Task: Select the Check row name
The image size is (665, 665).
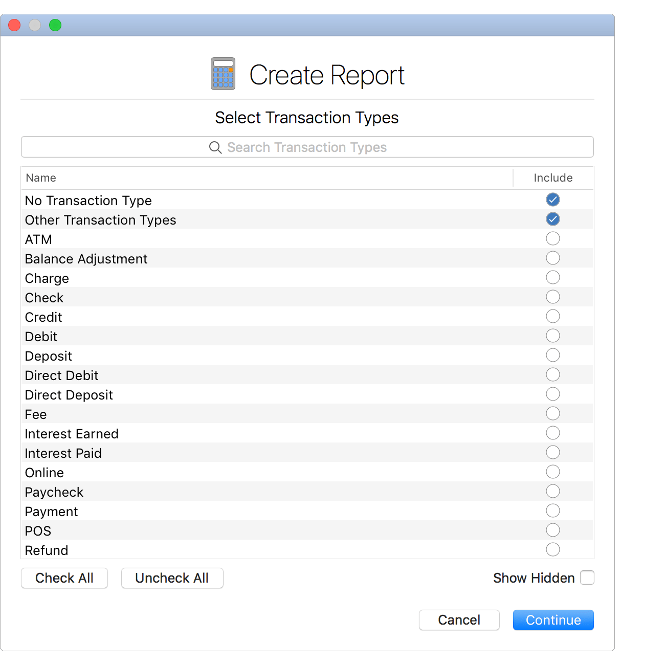Action: click(x=44, y=298)
